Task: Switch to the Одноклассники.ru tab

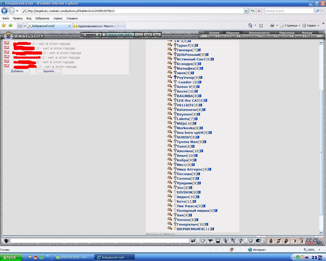Action: [x=95, y=26]
